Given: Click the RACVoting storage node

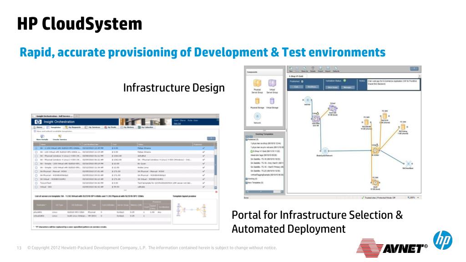Looking at the screenshot, I should pyautogui.click(x=403, y=127).
